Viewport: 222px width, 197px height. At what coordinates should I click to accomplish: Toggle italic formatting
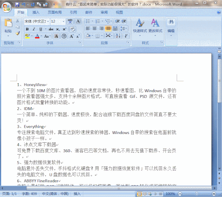[34, 29]
